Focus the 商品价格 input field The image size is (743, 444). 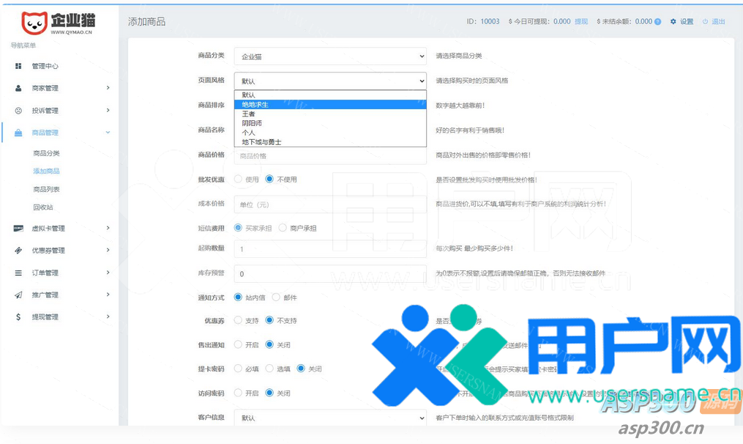[330, 156]
